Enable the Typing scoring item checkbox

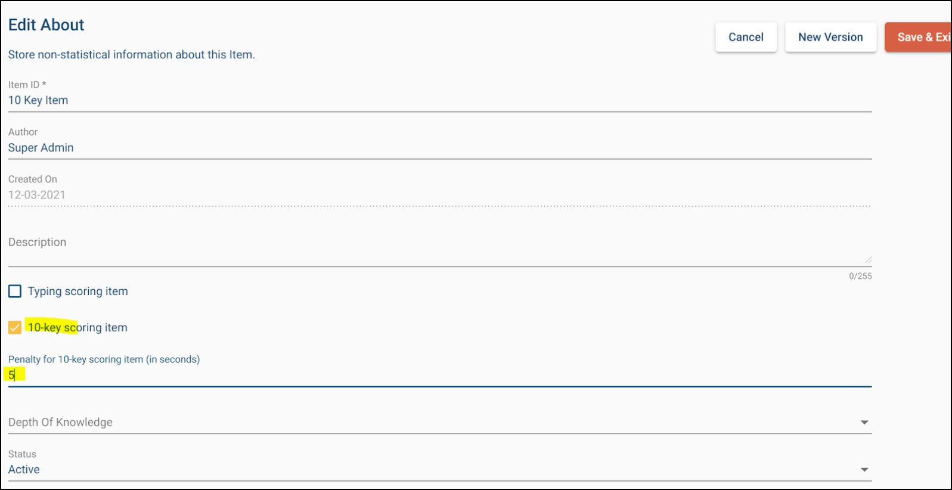[x=15, y=291]
